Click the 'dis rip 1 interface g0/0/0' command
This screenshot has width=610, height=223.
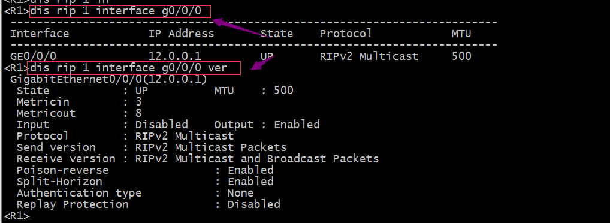tap(116, 11)
